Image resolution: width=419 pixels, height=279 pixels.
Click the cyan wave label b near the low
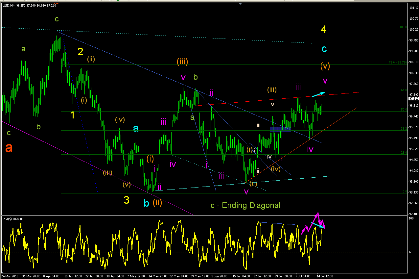(x=147, y=203)
